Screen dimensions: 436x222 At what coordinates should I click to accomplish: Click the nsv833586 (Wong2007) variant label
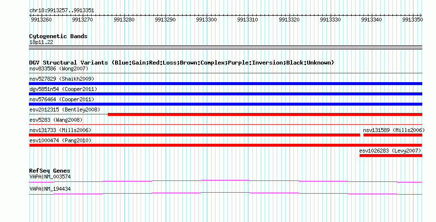pyautogui.click(x=59, y=68)
